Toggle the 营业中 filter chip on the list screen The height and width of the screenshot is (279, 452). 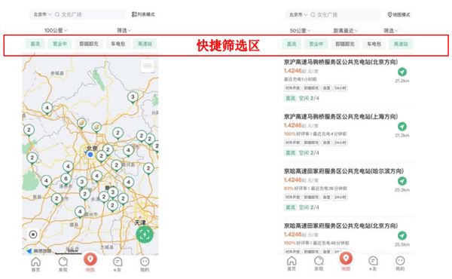(x=316, y=44)
